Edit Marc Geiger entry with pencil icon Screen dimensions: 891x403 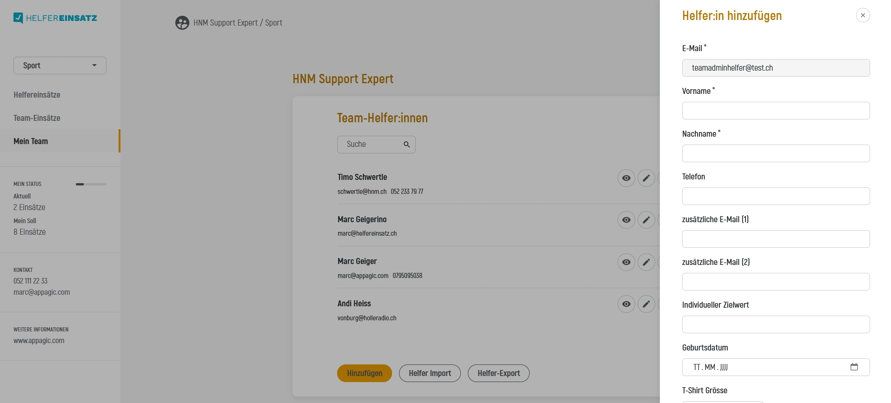646,262
